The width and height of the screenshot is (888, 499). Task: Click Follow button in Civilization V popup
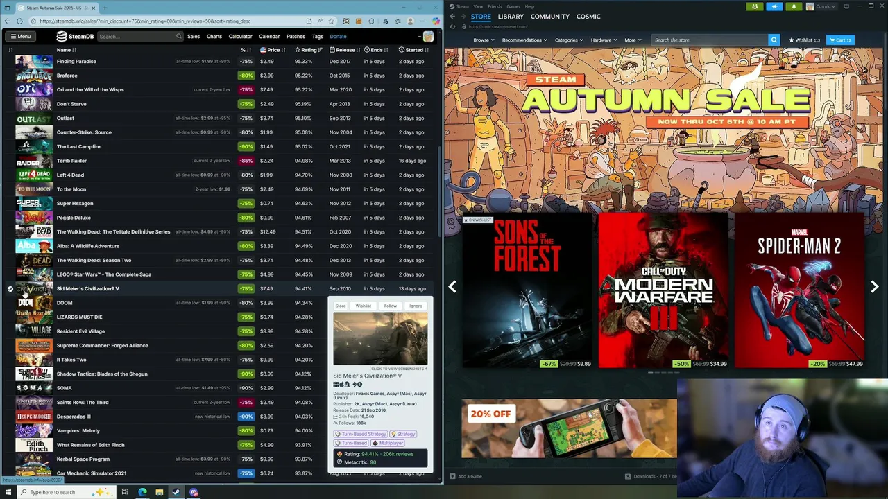pos(391,306)
